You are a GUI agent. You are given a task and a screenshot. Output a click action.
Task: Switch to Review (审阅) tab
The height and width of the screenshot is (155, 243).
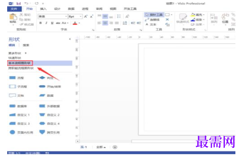pyautogui.click(x=99, y=9)
